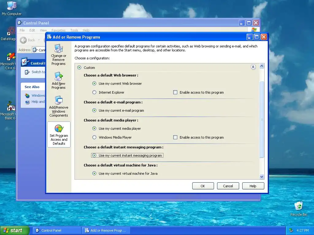Image resolution: width=314 pixels, height=235 pixels.
Task: Click the configuration list scrollbar thumb
Action: [262, 119]
